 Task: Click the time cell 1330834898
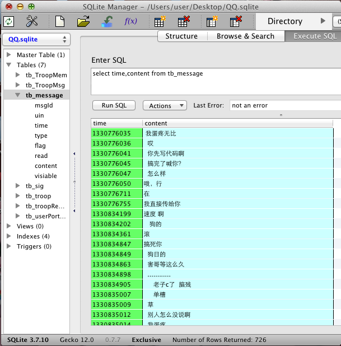click(116, 274)
